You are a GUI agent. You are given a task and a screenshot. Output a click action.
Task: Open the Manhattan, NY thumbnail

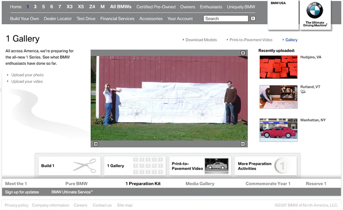coord(278,130)
